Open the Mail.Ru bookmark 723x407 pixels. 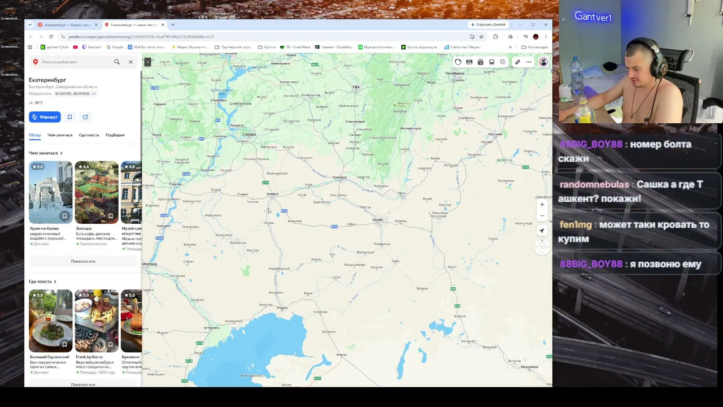tap(146, 47)
